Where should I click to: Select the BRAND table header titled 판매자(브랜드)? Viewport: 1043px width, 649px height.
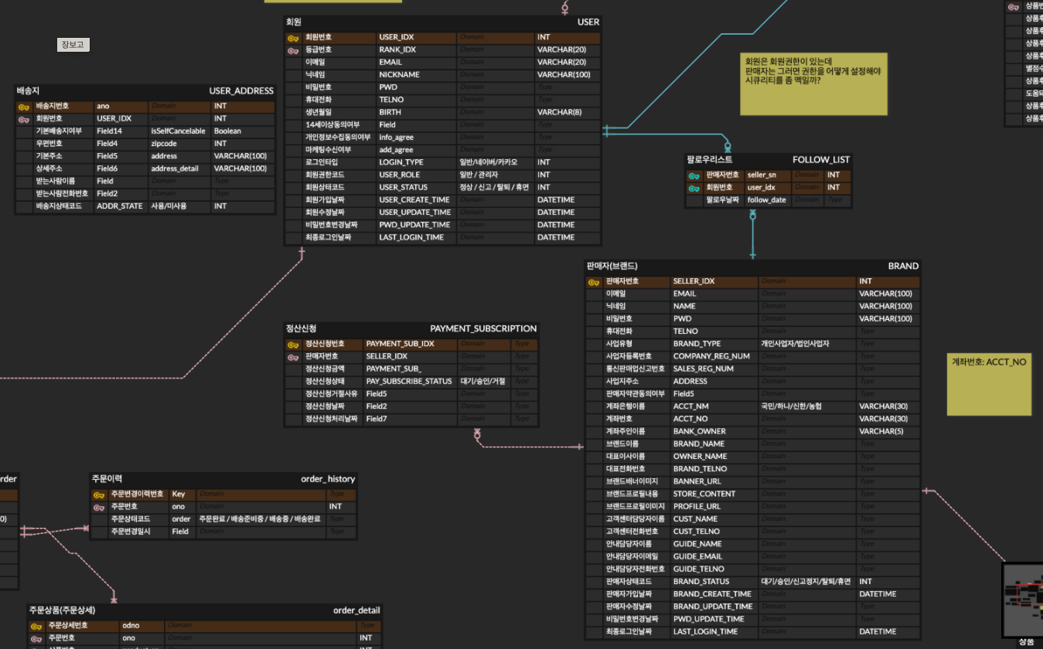click(x=753, y=266)
